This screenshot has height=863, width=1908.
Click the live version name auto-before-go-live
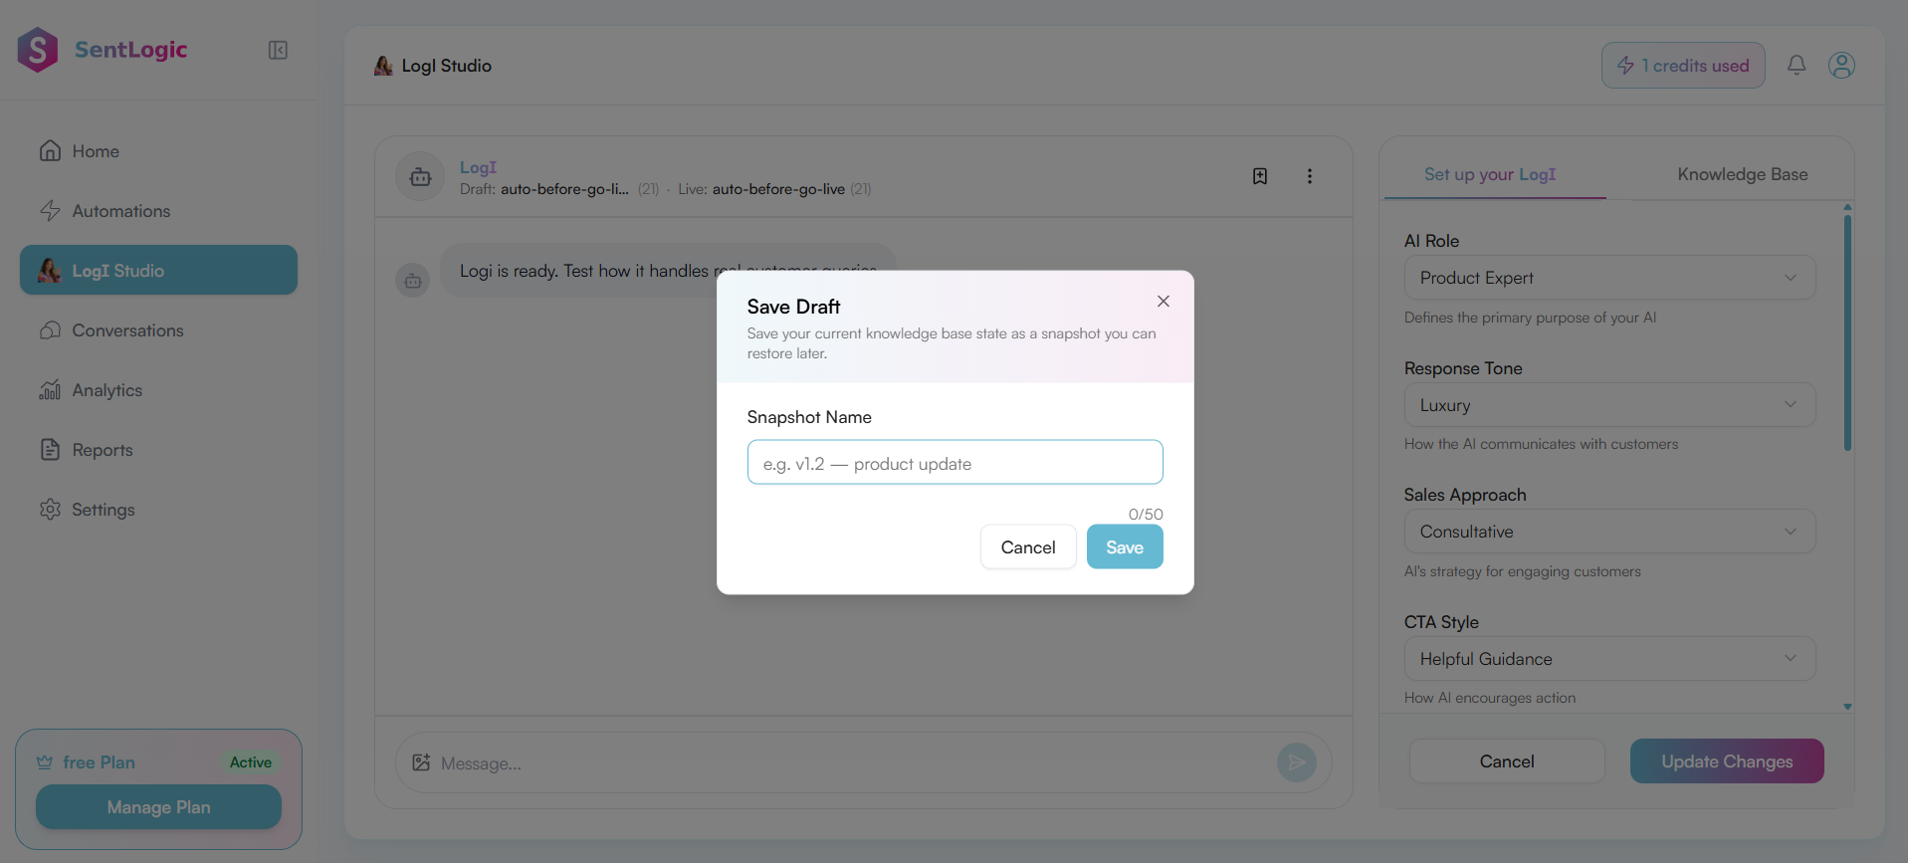(x=778, y=189)
